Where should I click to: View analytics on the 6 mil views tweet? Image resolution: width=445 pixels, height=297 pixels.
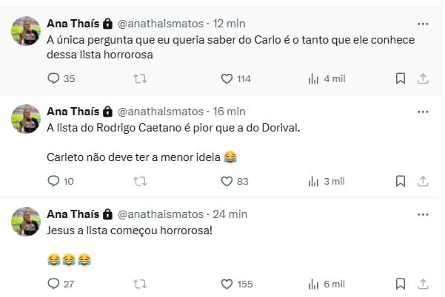tap(314, 284)
